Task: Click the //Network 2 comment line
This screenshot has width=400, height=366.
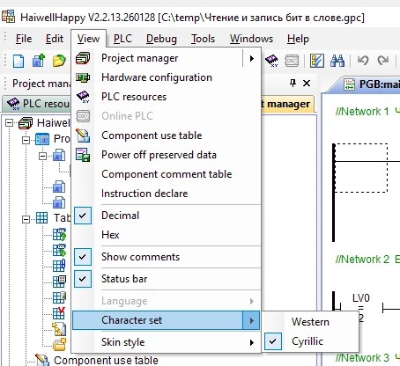Action: pyautogui.click(x=367, y=260)
